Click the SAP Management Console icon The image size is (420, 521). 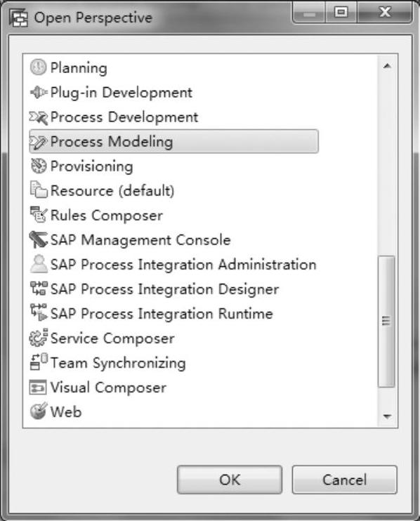tap(39, 239)
